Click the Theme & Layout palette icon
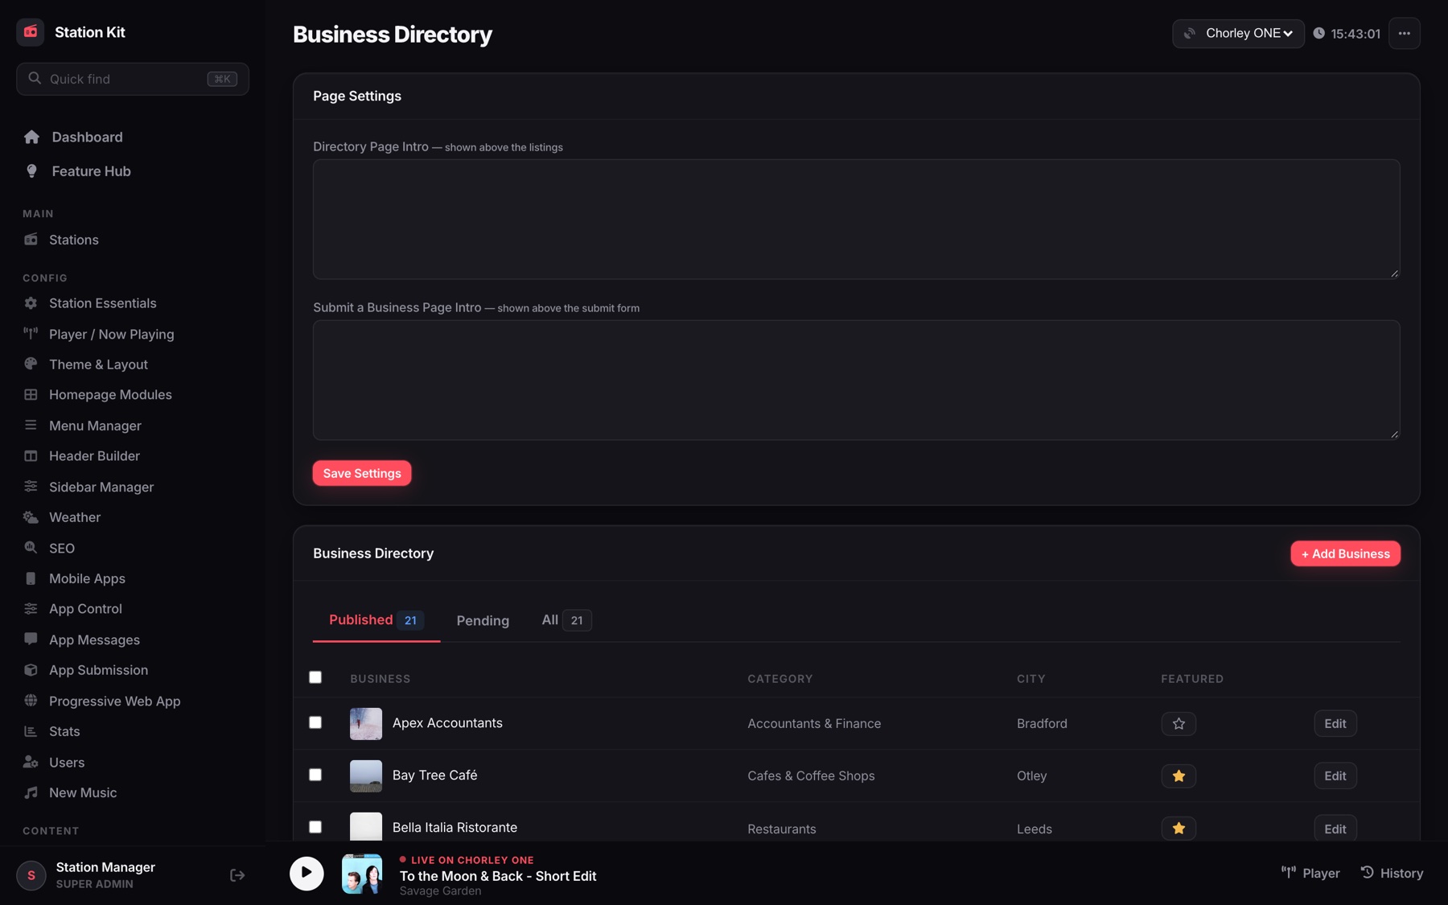The height and width of the screenshot is (905, 1448). [x=31, y=364]
